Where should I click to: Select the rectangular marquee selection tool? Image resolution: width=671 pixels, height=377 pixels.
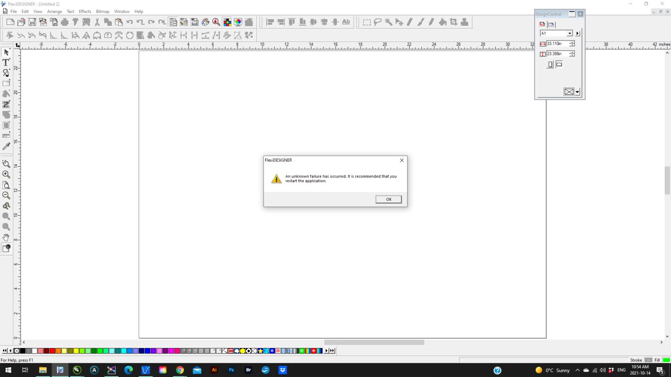click(x=367, y=22)
